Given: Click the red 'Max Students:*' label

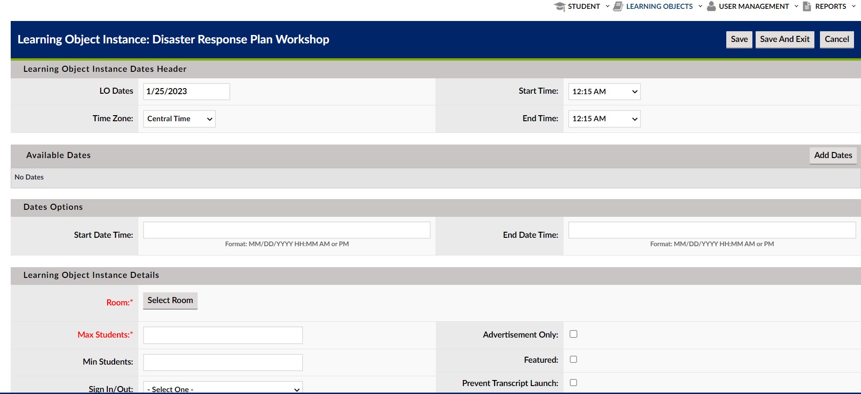Looking at the screenshot, I should (x=105, y=335).
